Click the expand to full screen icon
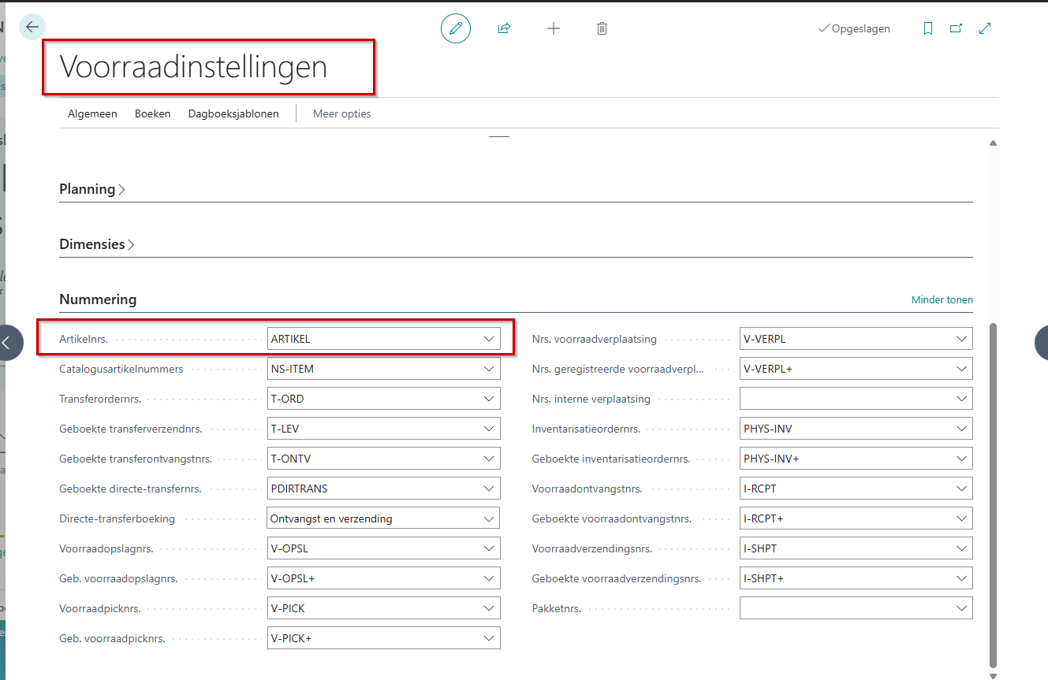 (985, 28)
